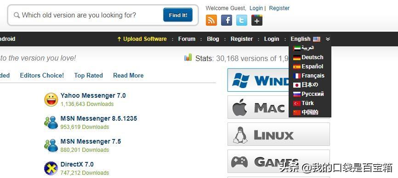Open the Facebook social icon
The height and width of the screenshot is (178, 398).
click(227, 20)
